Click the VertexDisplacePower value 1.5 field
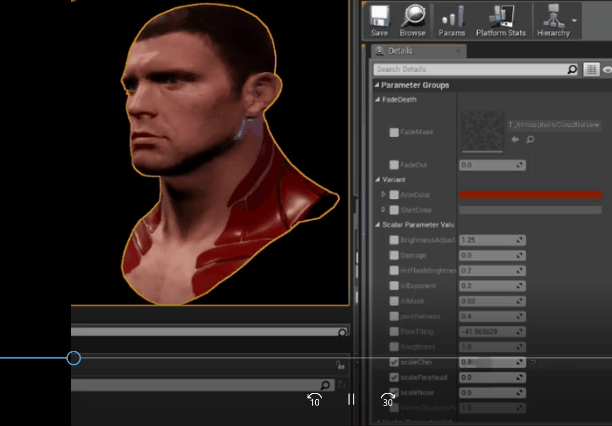This screenshot has width=612, height=426. (x=492, y=408)
